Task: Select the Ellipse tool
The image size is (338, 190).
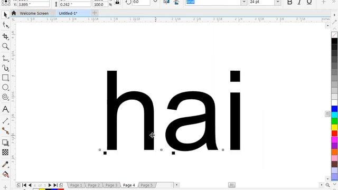Action: point(5,87)
